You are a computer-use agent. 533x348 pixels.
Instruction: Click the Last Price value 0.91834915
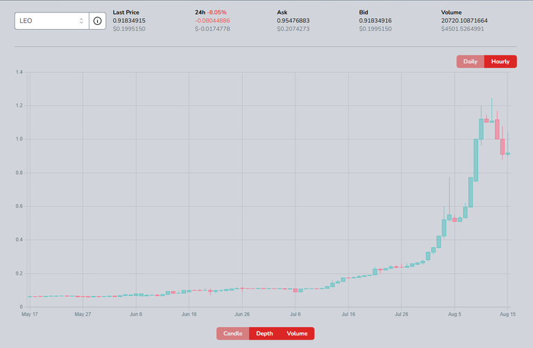(129, 20)
